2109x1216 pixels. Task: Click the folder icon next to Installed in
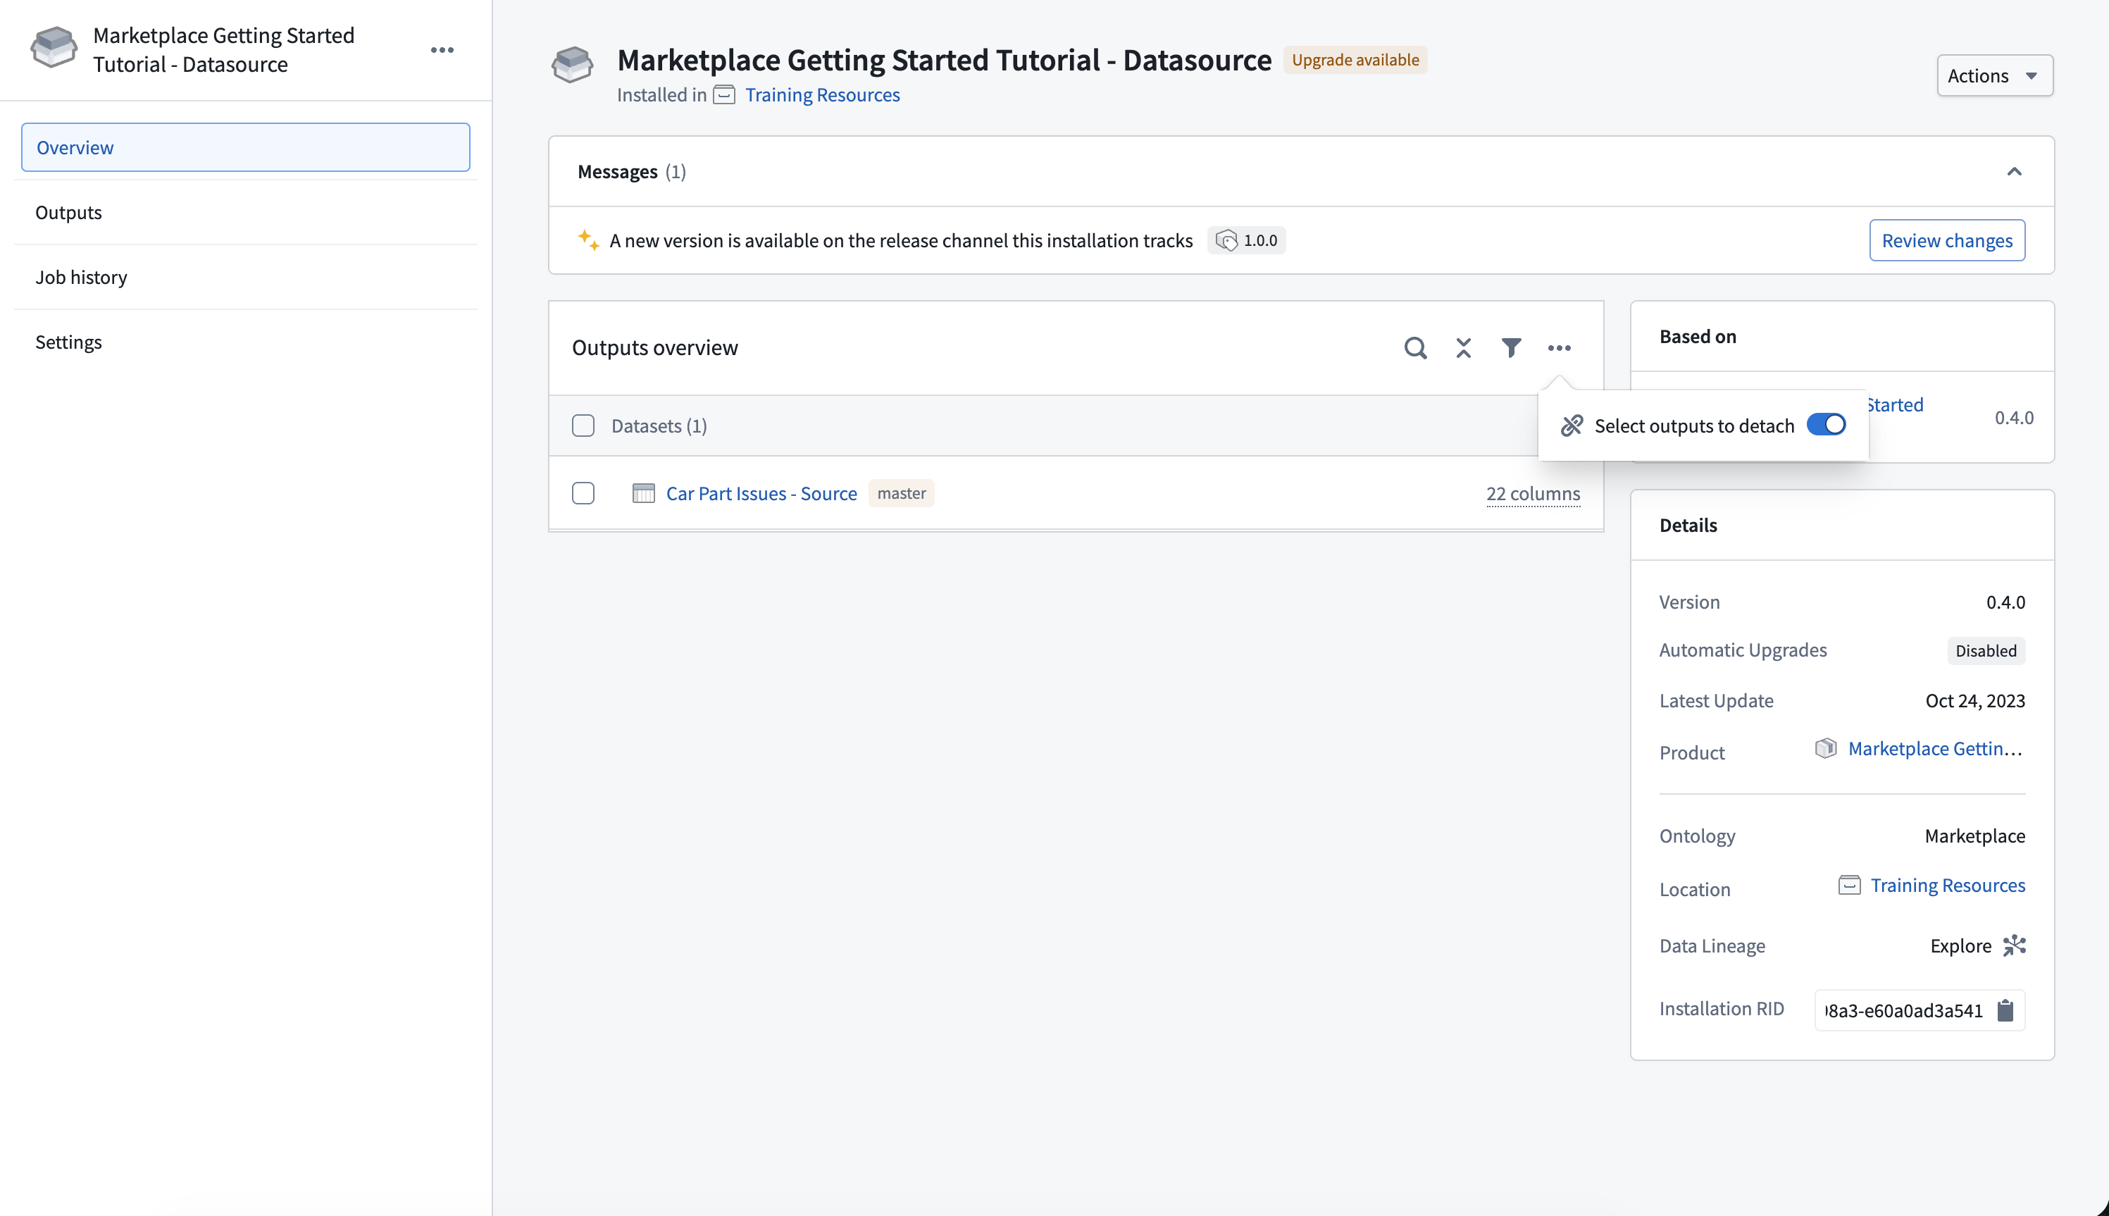coord(724,95)
